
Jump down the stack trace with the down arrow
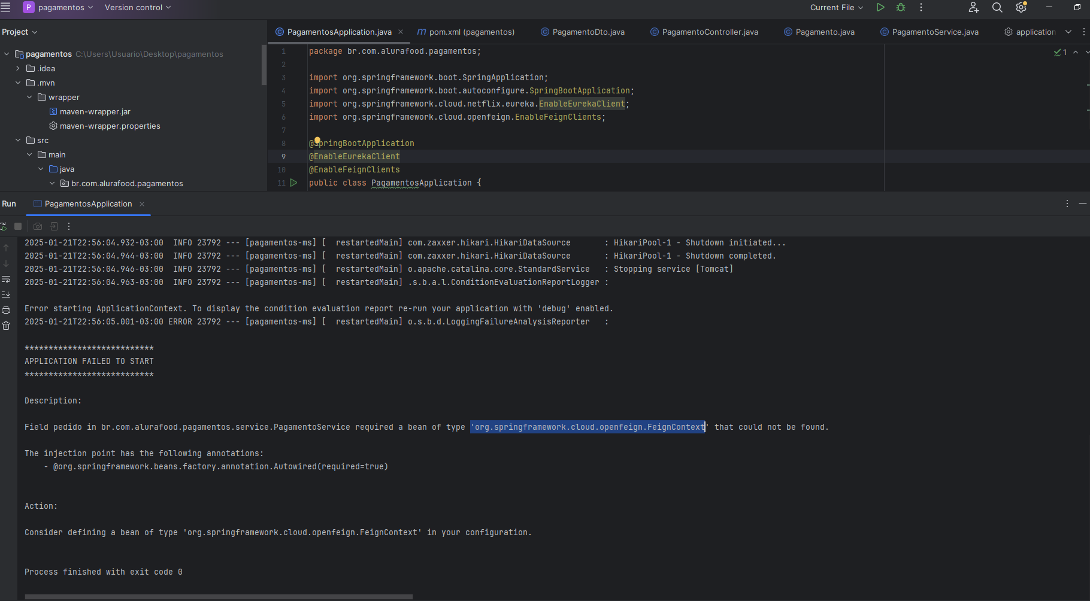(x=6, y=263)
